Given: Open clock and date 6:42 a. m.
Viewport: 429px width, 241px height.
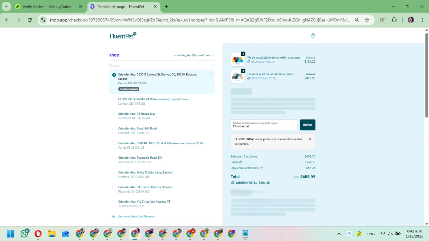Looking at the screenshot, I should coord(414,234).
